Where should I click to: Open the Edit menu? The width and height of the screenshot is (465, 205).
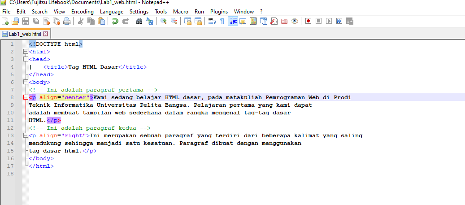click(x=21, y=12)
